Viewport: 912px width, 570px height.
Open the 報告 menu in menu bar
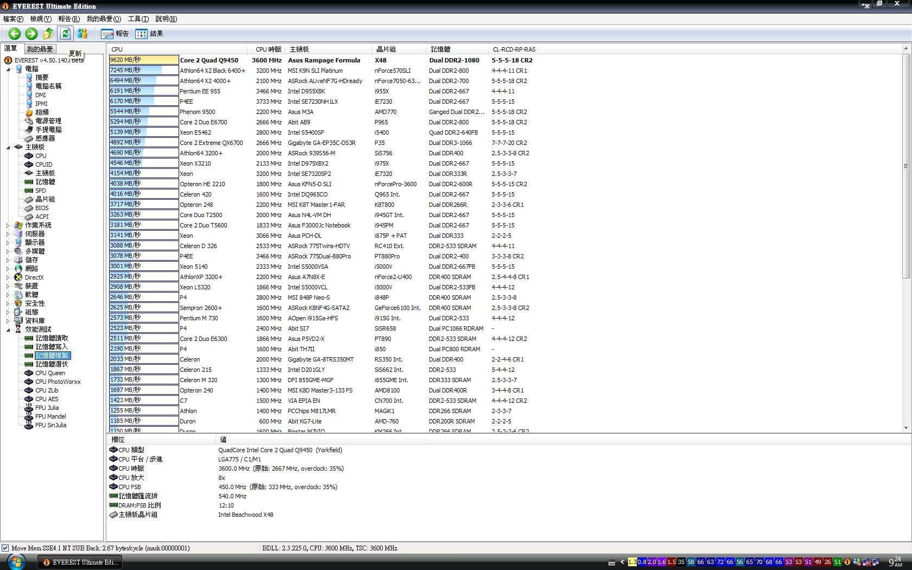(69, 19)
